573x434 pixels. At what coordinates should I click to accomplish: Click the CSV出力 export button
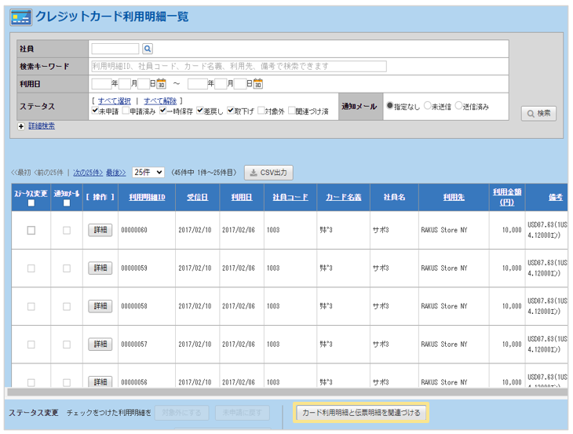pyautogui.click(x=268, y=173)
